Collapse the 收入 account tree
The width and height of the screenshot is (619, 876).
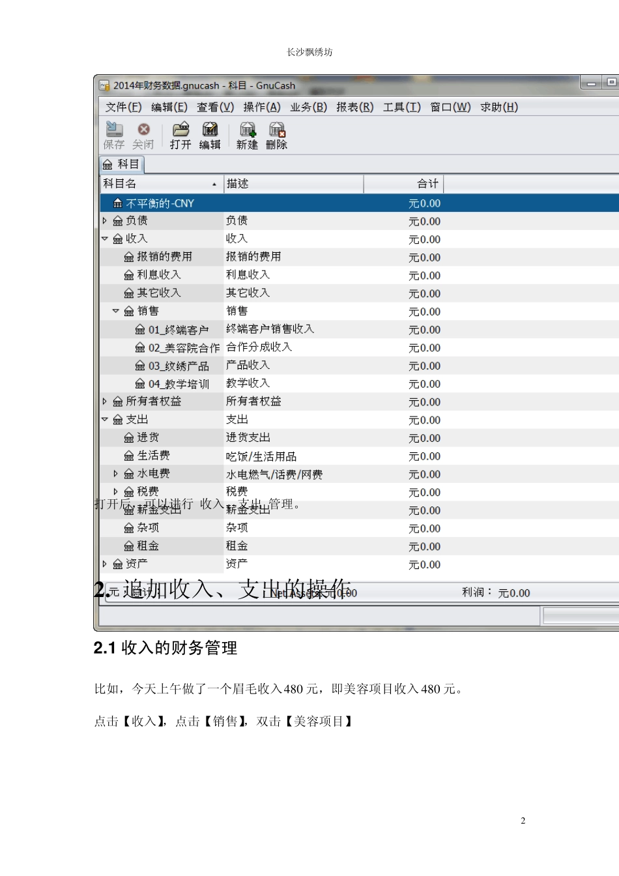[x=104, y=239]
